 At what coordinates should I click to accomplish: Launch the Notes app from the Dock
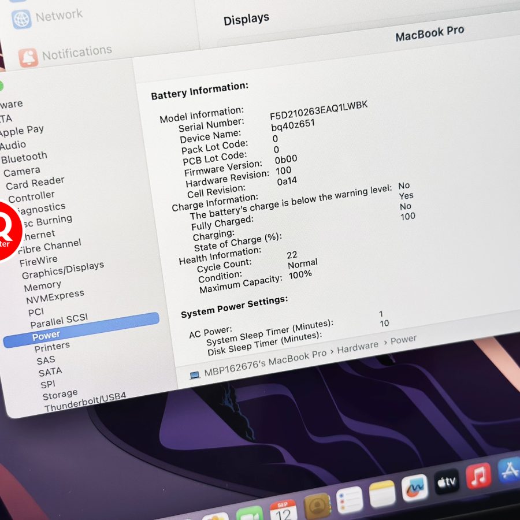click(382, 494)
